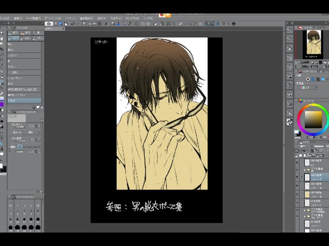The width and height of the screenshot is (329, 246).
Task: Close the open canvas document tab
Action: pyautogui.click(x=63, y=28)
